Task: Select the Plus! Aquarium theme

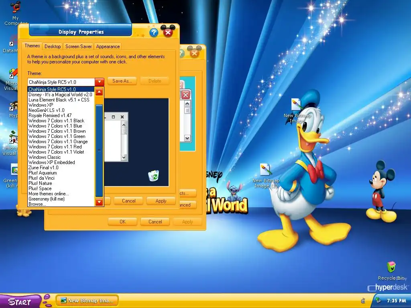Action: click(x=61, y=173)
